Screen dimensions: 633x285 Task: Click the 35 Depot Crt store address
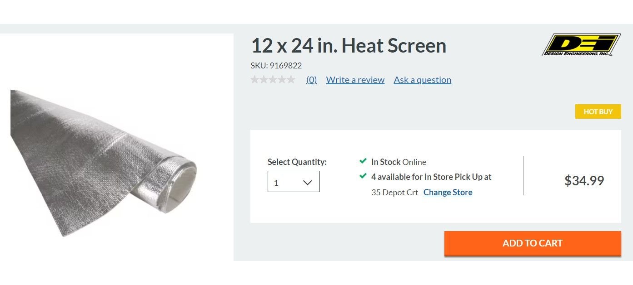point(394,193)
